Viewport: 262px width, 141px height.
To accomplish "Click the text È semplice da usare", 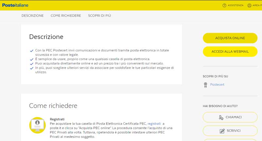I will tap(93, 59).
